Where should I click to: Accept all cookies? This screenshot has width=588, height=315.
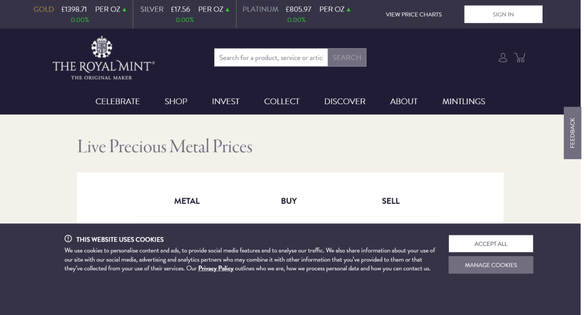click(x=490, y=243)
